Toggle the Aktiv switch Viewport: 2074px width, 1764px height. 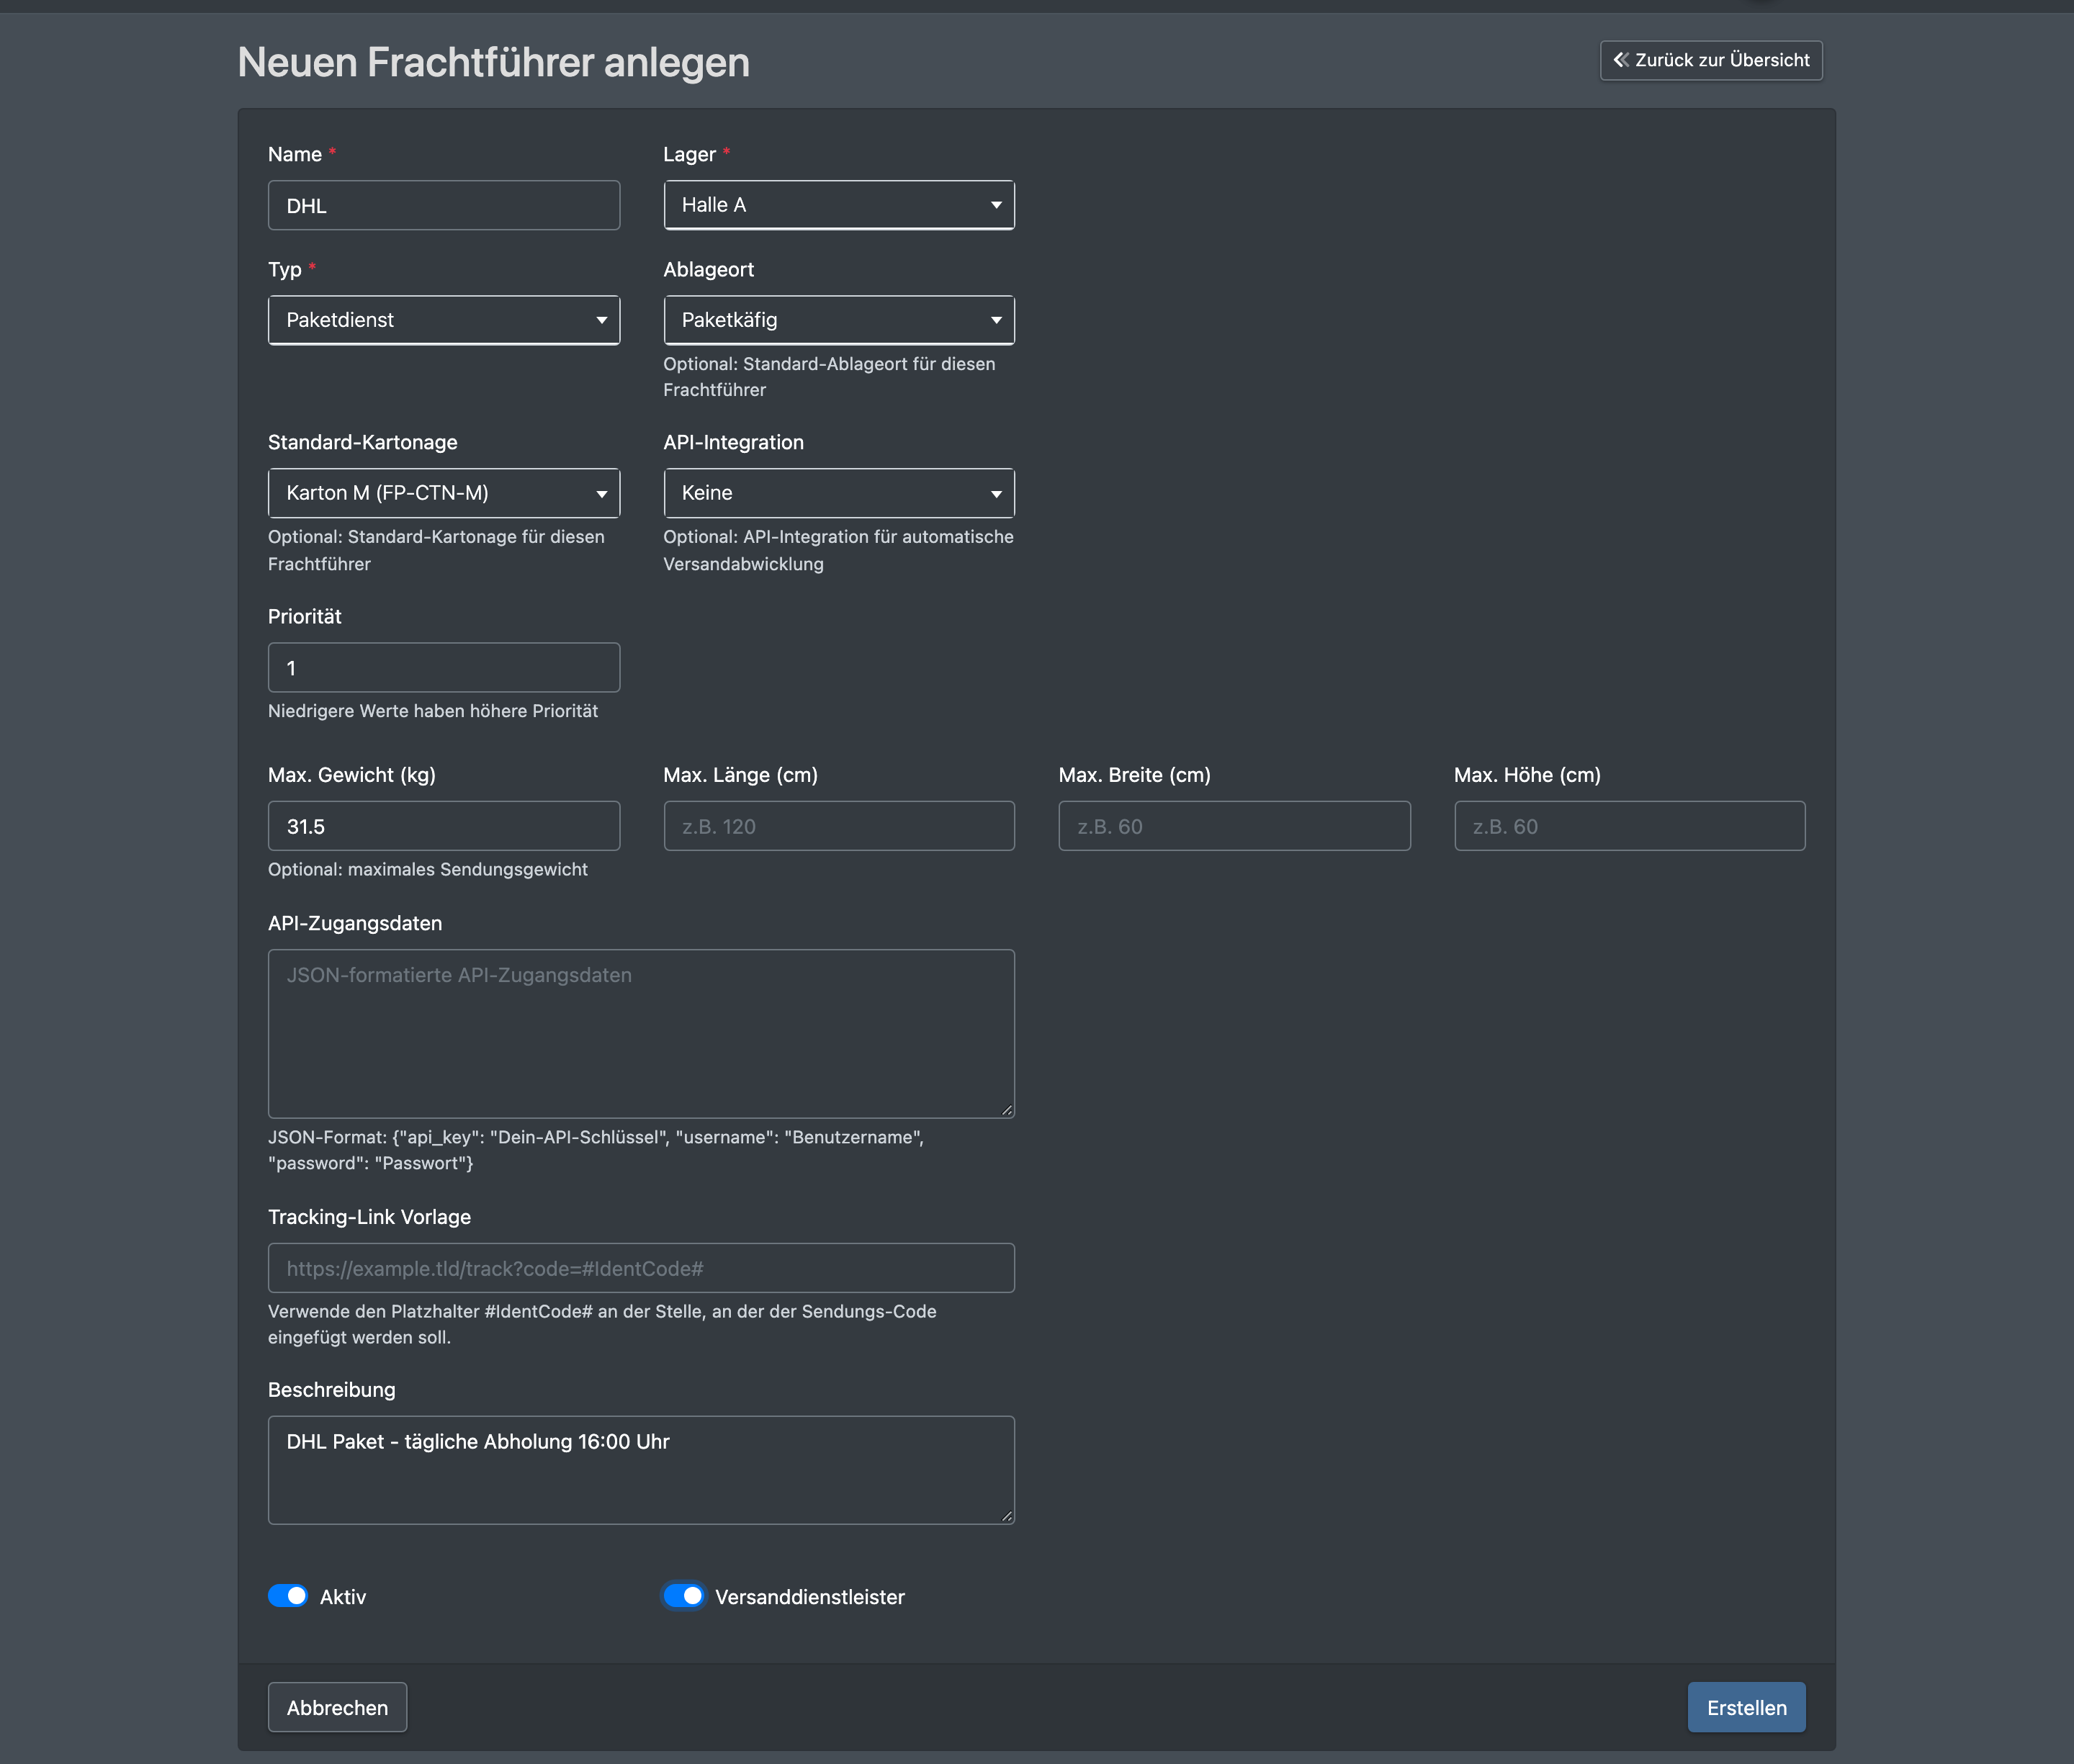click(x=288, y=1596)
